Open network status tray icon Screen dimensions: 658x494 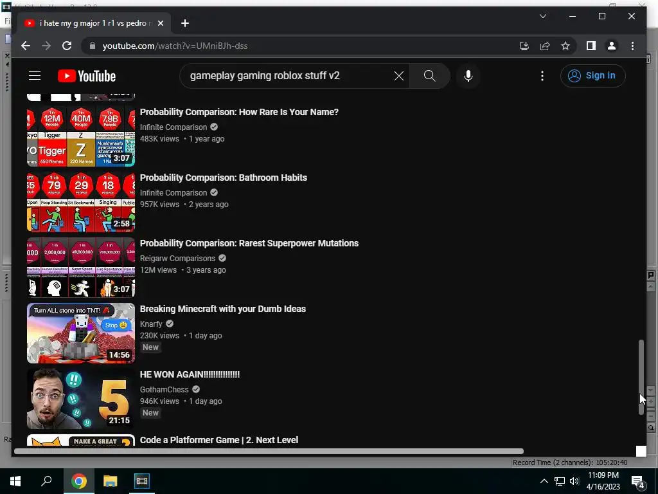point(560,481)
